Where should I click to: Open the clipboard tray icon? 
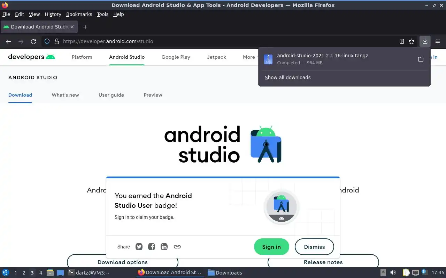click(x=406, y=272)
